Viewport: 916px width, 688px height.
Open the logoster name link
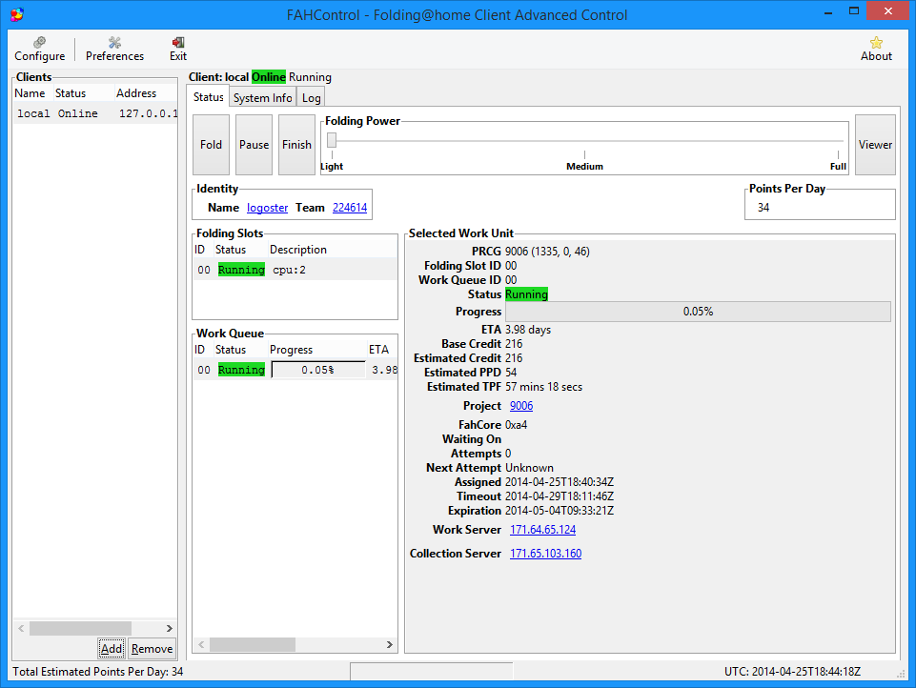(x=268, y=208)
